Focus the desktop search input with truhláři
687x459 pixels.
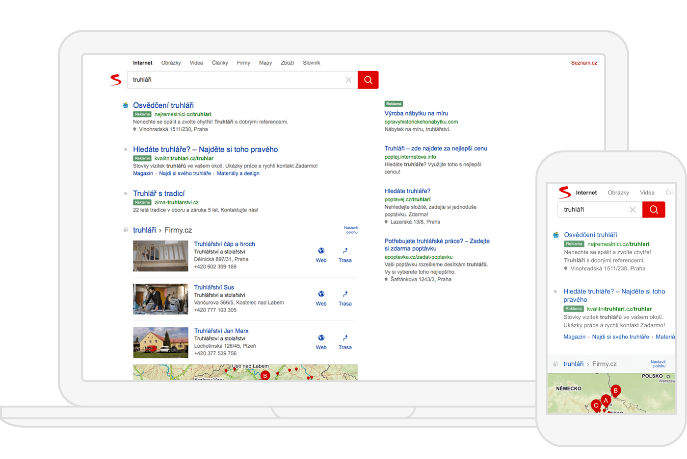(x=236, y=80)
